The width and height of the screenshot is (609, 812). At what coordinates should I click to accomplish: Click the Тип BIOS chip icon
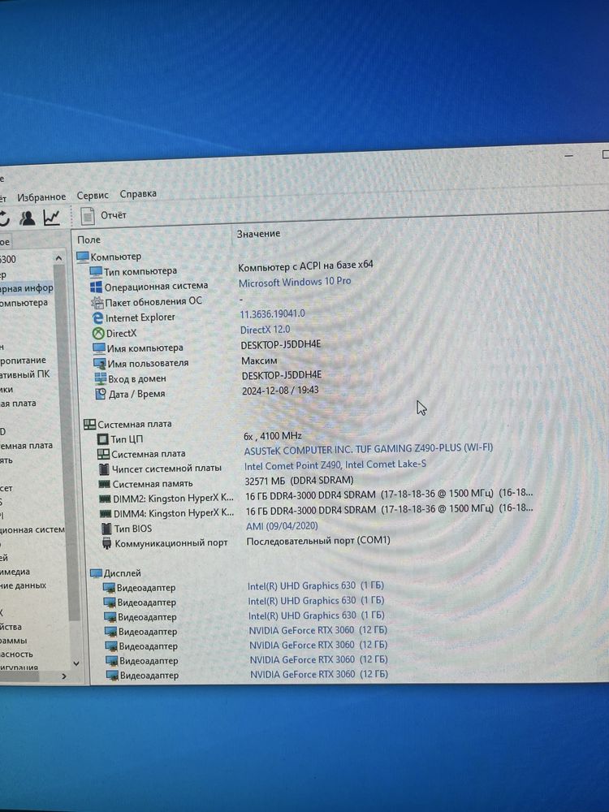click(x=106, y=529)
